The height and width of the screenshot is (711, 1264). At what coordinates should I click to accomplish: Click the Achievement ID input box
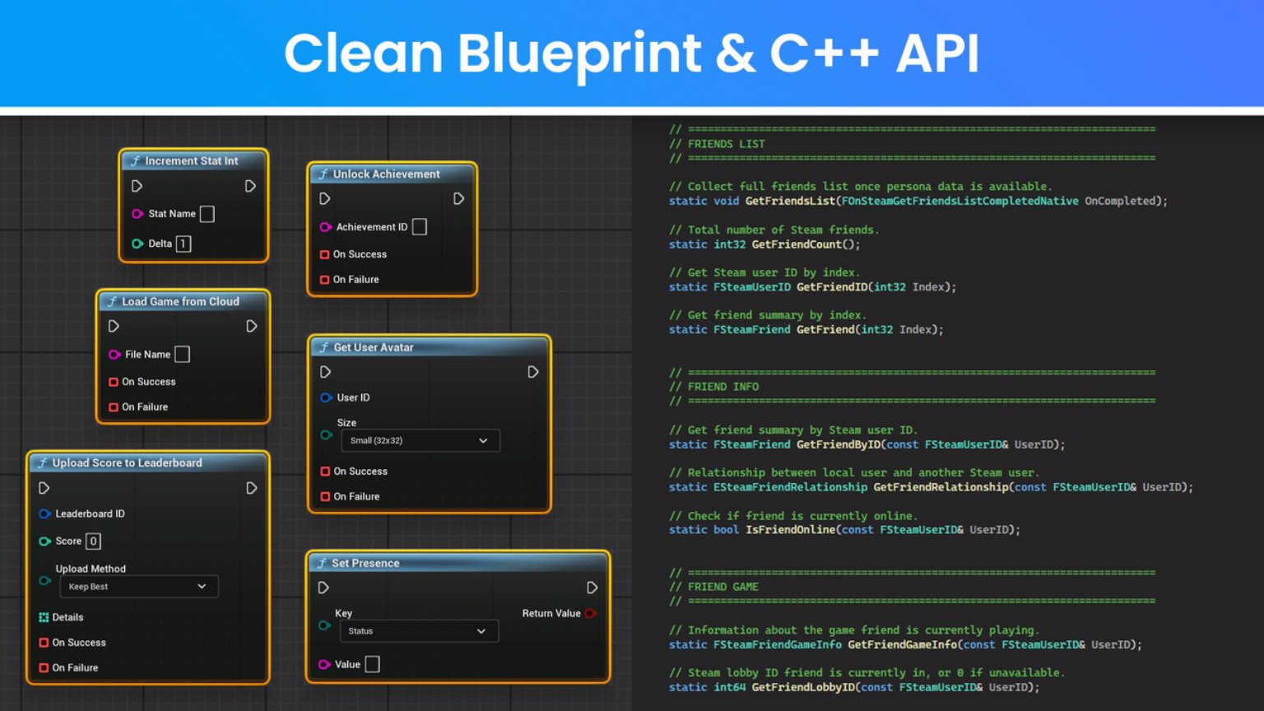(x=420, y=227)
